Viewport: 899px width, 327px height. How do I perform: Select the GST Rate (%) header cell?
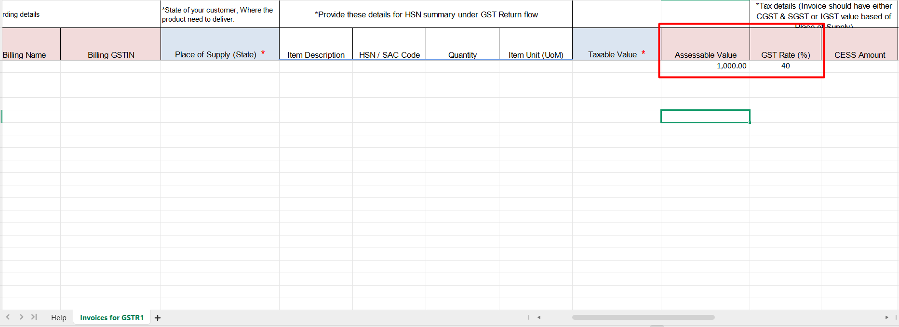(x=785, y=45)
